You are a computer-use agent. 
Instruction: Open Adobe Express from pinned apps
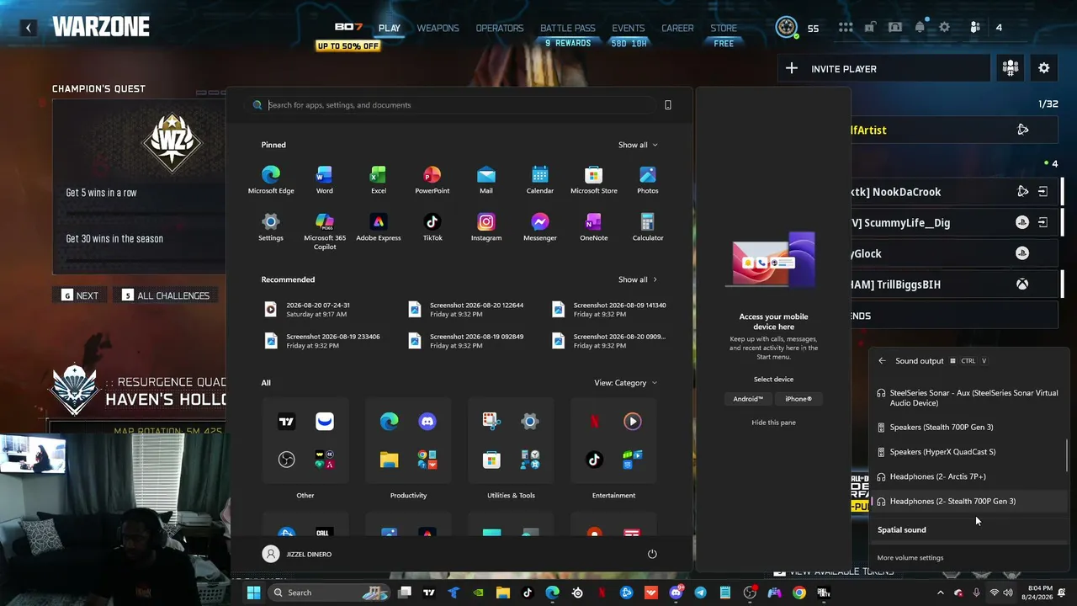379,227
